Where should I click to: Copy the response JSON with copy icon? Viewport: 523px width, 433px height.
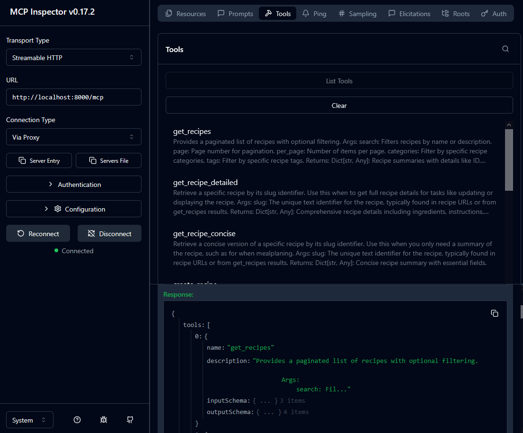pyautogui.click(x=495, y=313)
